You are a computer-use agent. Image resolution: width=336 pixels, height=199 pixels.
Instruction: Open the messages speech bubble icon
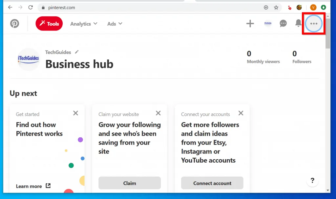[x=283, y=24]
